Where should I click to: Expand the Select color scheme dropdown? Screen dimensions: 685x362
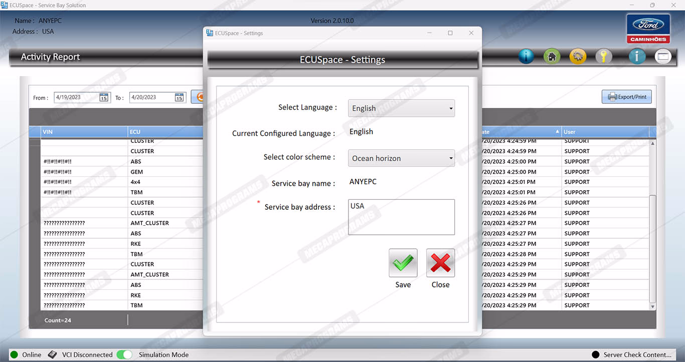pos(401,158)
